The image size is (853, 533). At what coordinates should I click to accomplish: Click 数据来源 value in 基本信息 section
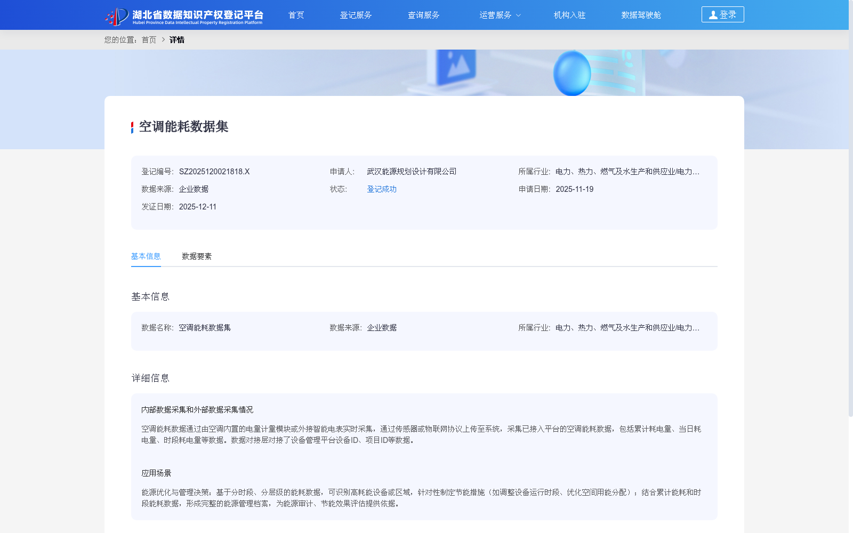tap(382, 328)
